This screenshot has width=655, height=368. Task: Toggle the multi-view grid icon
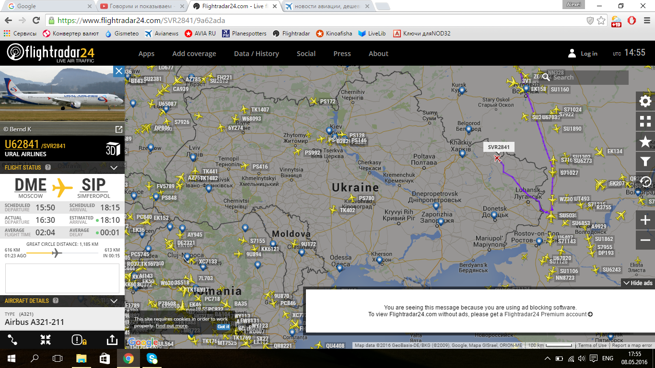point(645,121)
